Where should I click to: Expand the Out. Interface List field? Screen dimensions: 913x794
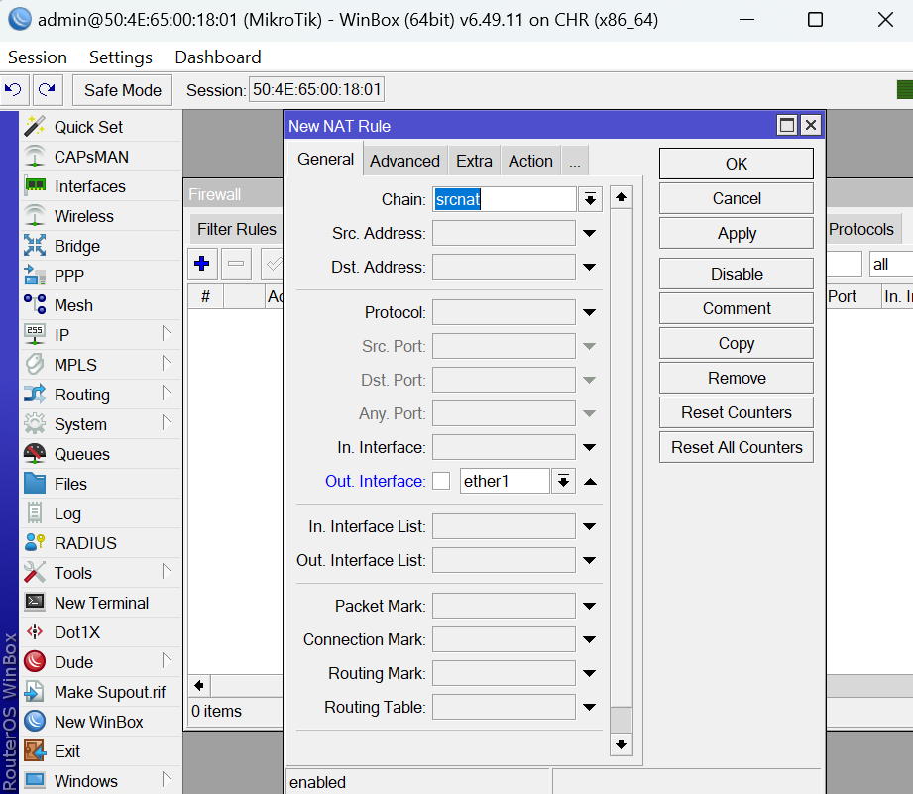coord(589,561)
